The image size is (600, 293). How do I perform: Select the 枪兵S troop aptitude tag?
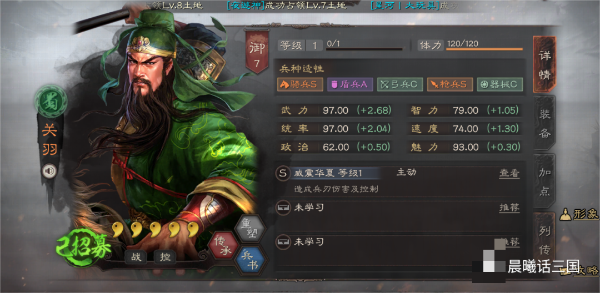pyautogui.click(x=450, y=84)
